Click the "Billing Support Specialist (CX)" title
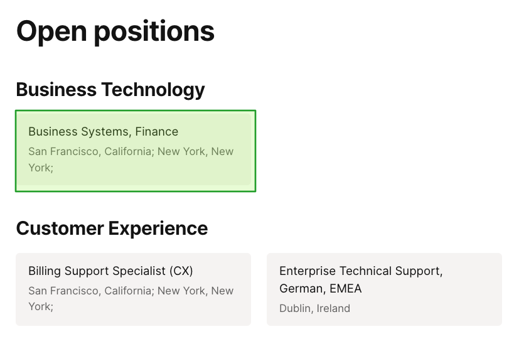514x339 pixels. tap(110, 271)
